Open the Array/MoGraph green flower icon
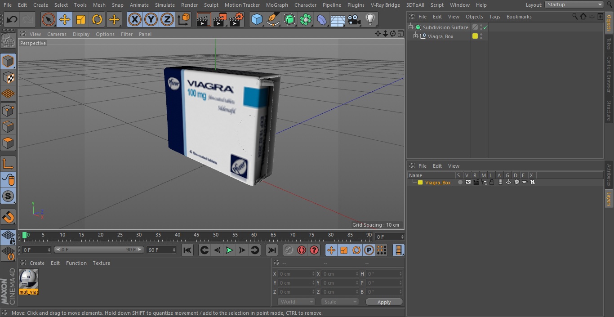 coord(306,19)
